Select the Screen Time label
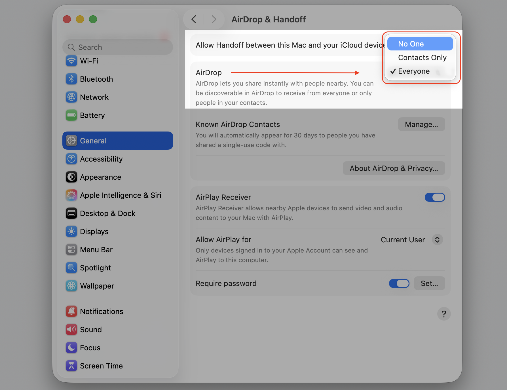 tap(101, 366)
